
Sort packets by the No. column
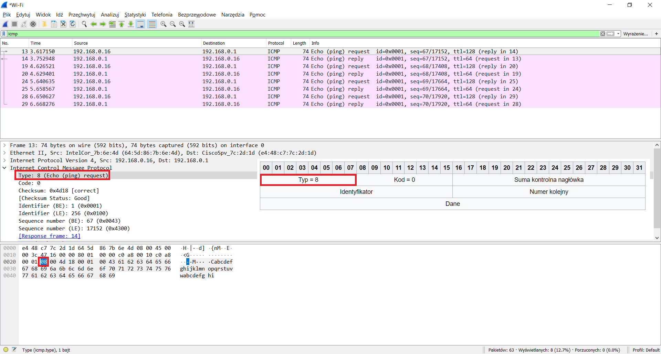point(14,43)
